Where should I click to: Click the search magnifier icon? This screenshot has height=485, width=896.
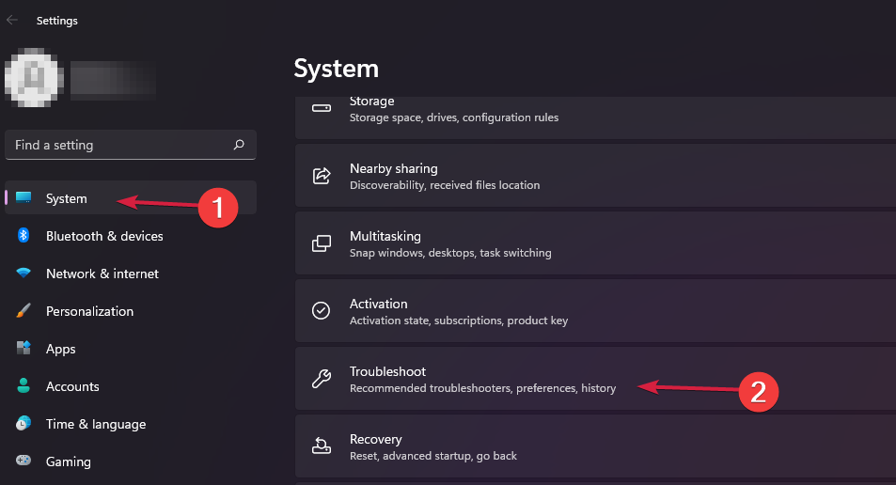pyautogui.click(x=239, y=145)
